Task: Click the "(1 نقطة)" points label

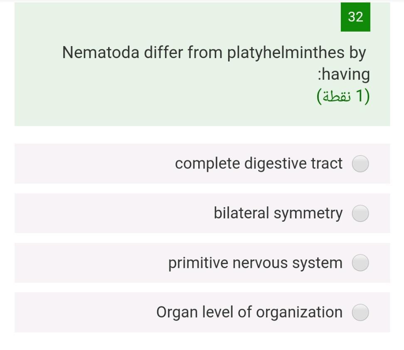Action: pos(343,96)
